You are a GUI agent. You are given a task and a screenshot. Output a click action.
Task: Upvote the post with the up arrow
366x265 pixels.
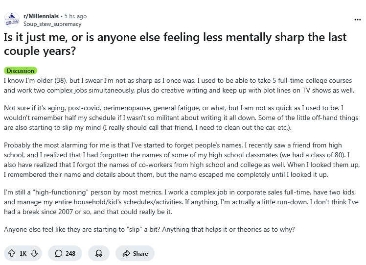pyautogui.click(x=12, y=253)
